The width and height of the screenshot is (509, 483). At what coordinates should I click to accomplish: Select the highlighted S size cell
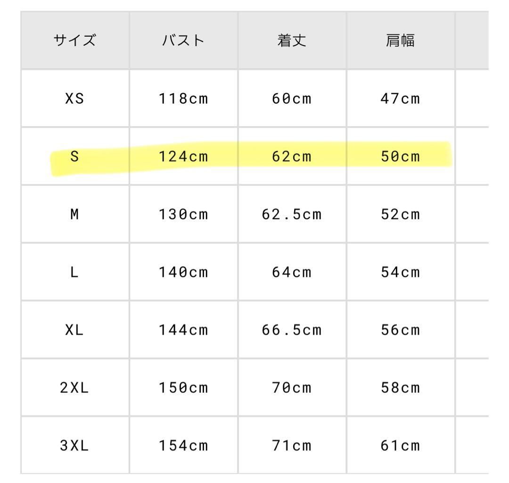[x=74, y=157]
